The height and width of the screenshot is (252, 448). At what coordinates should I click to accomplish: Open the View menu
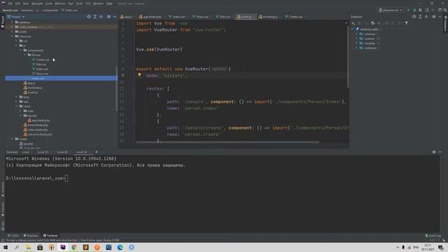26,3
